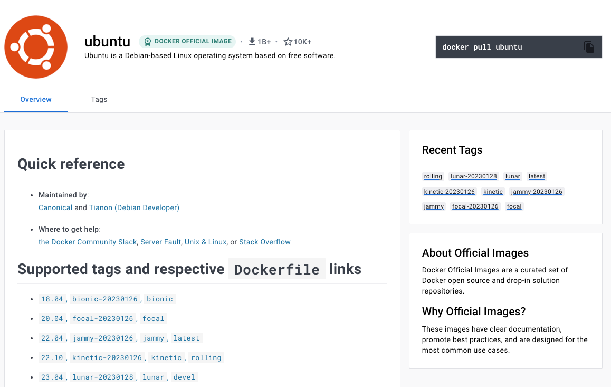Open the 20.04 Dockerfile link
The width and height of the screenshot is (611, 387).
point(52,319)
